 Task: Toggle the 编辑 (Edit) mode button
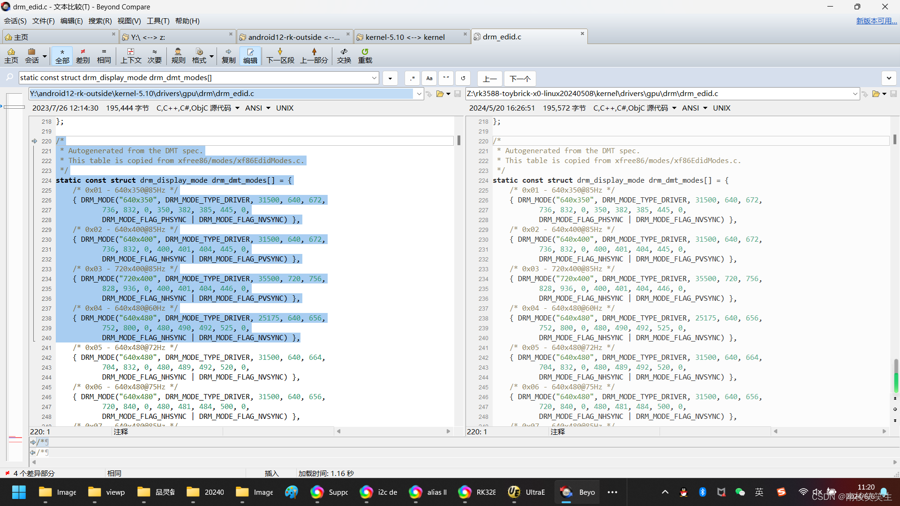[250, 56]
